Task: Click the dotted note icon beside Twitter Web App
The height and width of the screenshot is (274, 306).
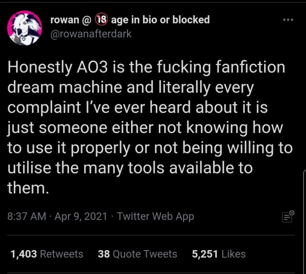Action: (x=287, y=217)
